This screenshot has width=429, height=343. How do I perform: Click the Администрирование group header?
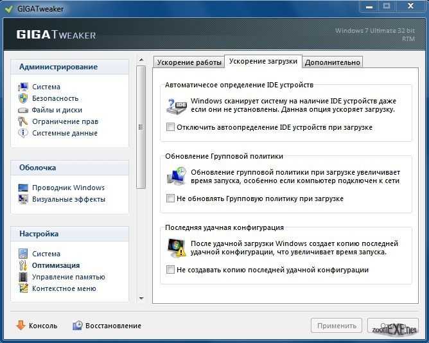pos(70,67)
